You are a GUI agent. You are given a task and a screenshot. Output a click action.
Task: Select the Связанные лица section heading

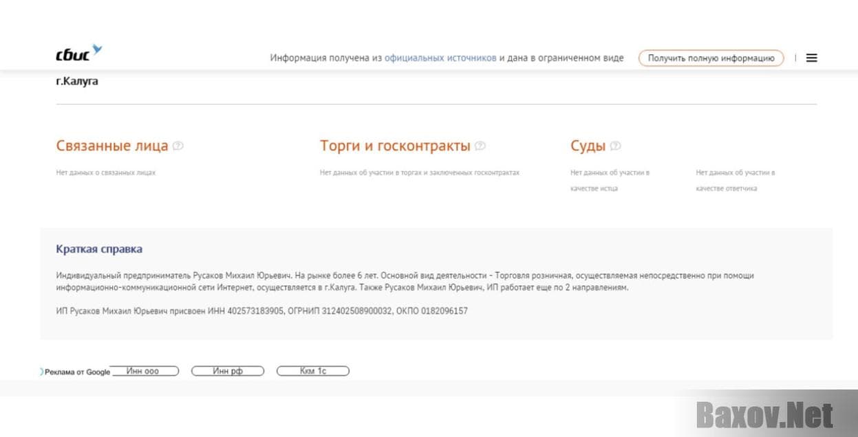point(112,146)
